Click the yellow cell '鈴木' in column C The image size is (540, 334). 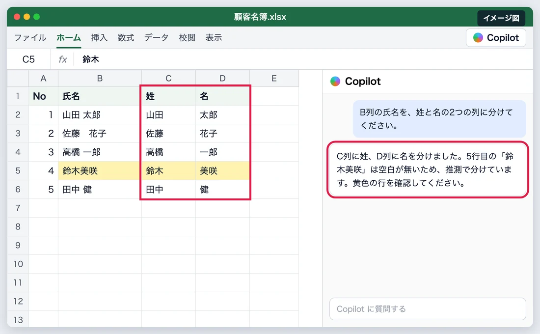[168, 170]
